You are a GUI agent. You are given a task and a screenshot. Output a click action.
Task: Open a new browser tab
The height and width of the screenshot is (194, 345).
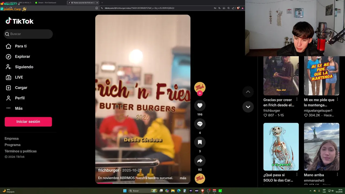pyautogui.click(x=102, y=3)
